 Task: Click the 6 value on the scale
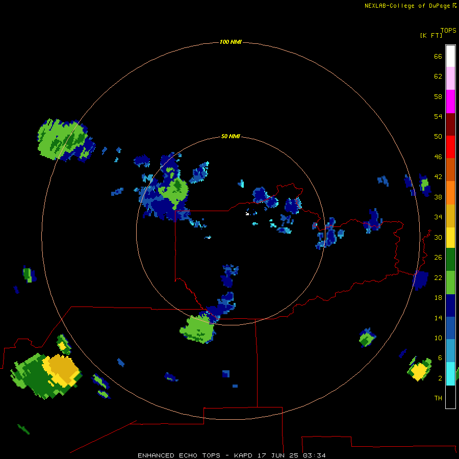point(440,358)
